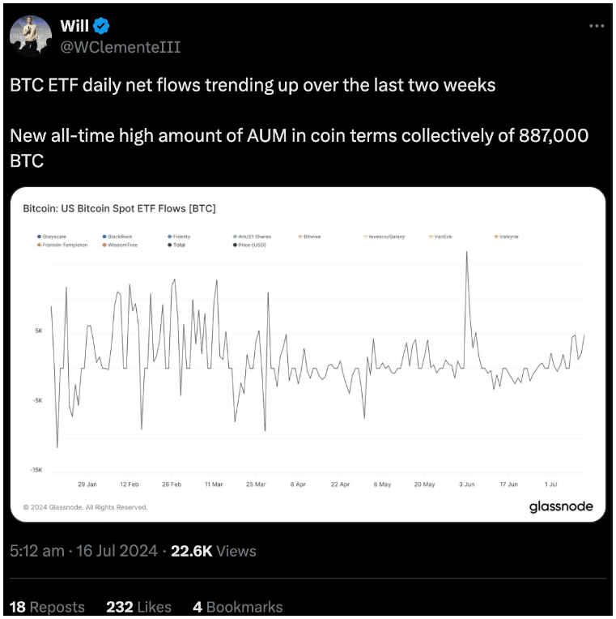Open the 4 Bookmarks count
The width and height of the screenshot is (616, 619).
coord(238,607)
